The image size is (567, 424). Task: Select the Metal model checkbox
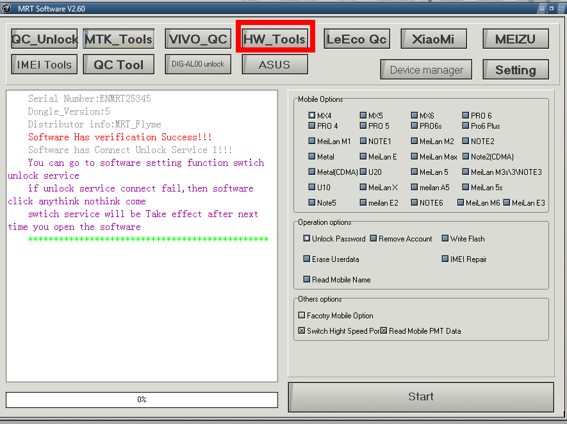pos(312,156)
